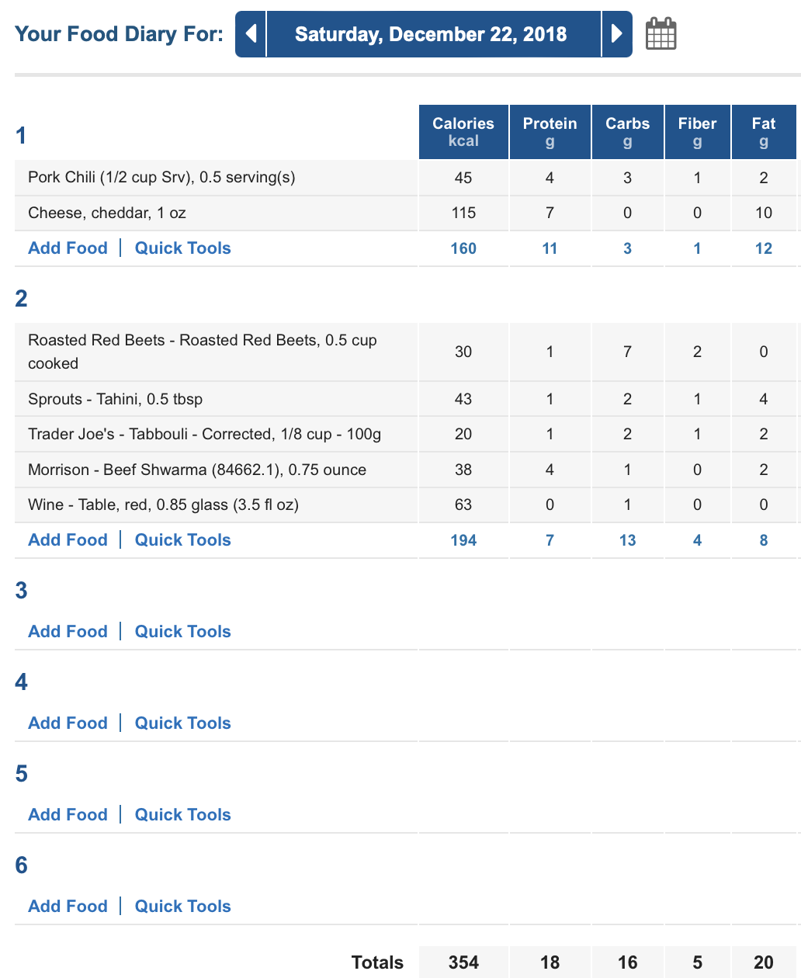This screenshot has height=978, width=801.
Task: Open the Cheese, cheddar entry
Action: pyautogui.click(x=107, y=213)
